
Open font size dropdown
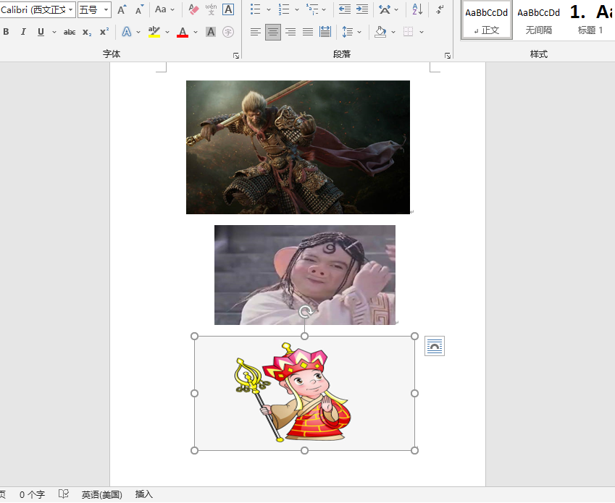106,10
